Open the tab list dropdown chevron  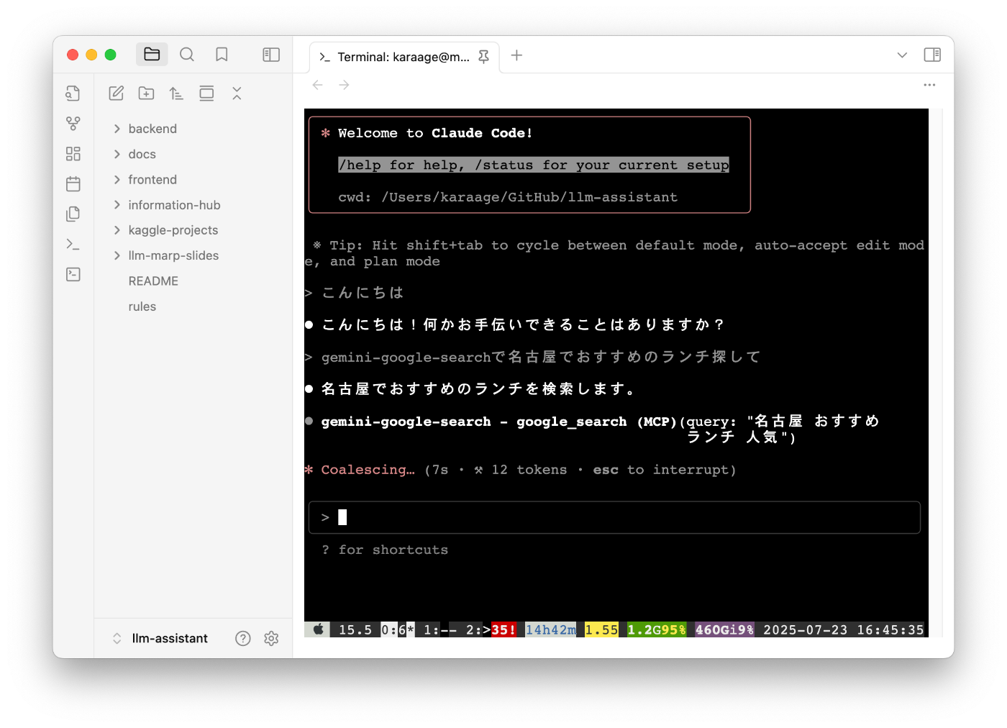[x=902, y=55]
